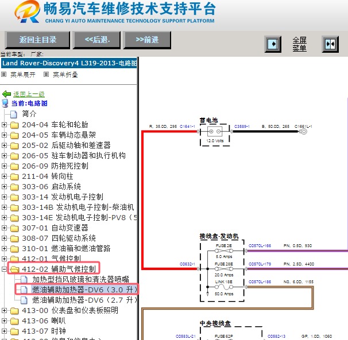Image resolution: width=348 pixels, height=340 pixels.
Task: Click FUSE 28E symbol in 接线盒-发动机
Action: 224,269
